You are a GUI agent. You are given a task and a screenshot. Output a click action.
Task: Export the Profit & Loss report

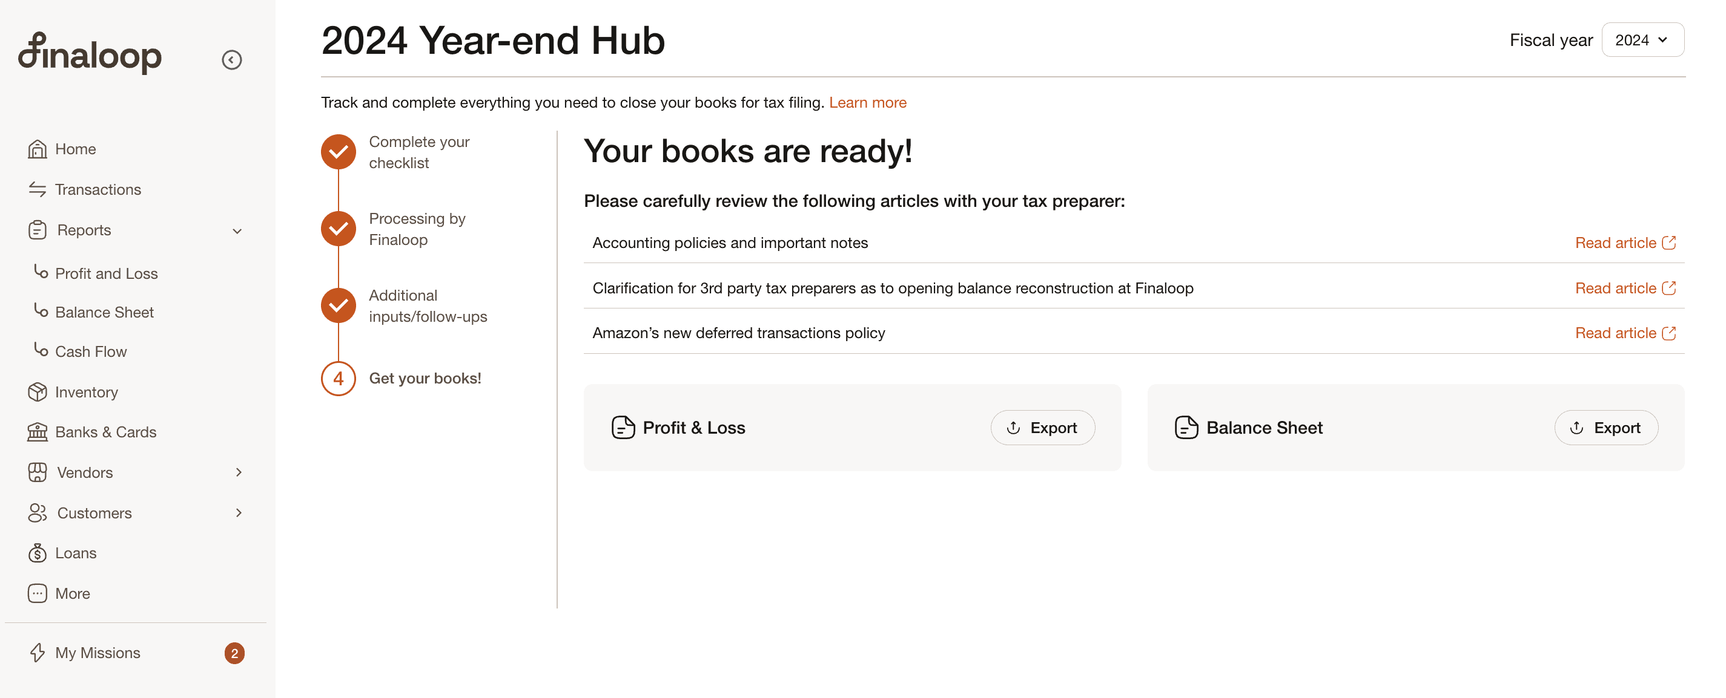(1043, 428)
